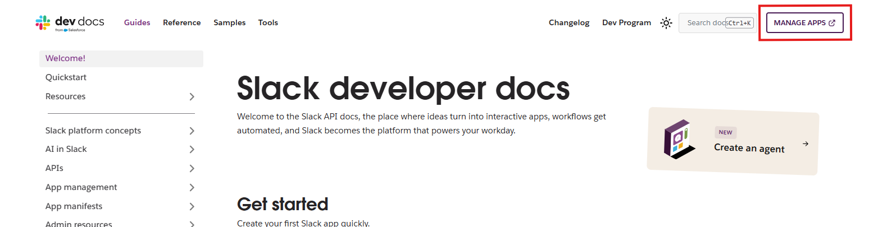The width and height of the screenshot is (887, 227).
Task: Click the agent illustration in the card
Action: coord(679,139)
